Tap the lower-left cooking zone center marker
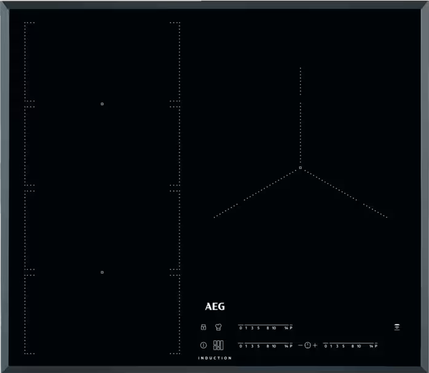Screen dimensions: 429x373 click(102, 272)
